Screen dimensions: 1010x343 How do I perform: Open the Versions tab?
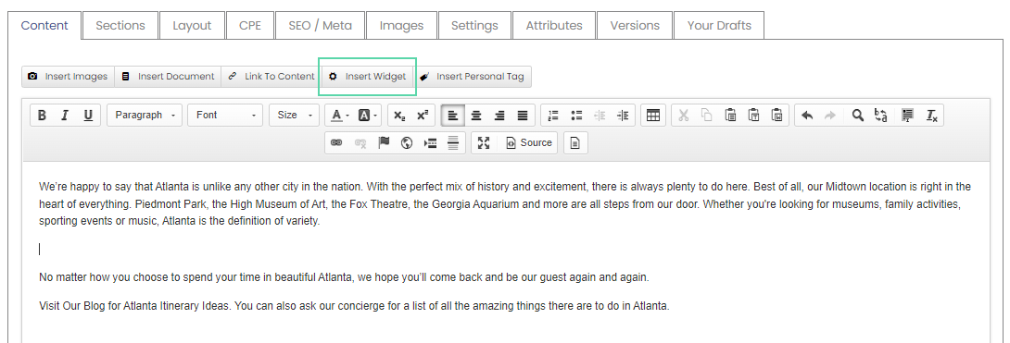coord(635,26)
